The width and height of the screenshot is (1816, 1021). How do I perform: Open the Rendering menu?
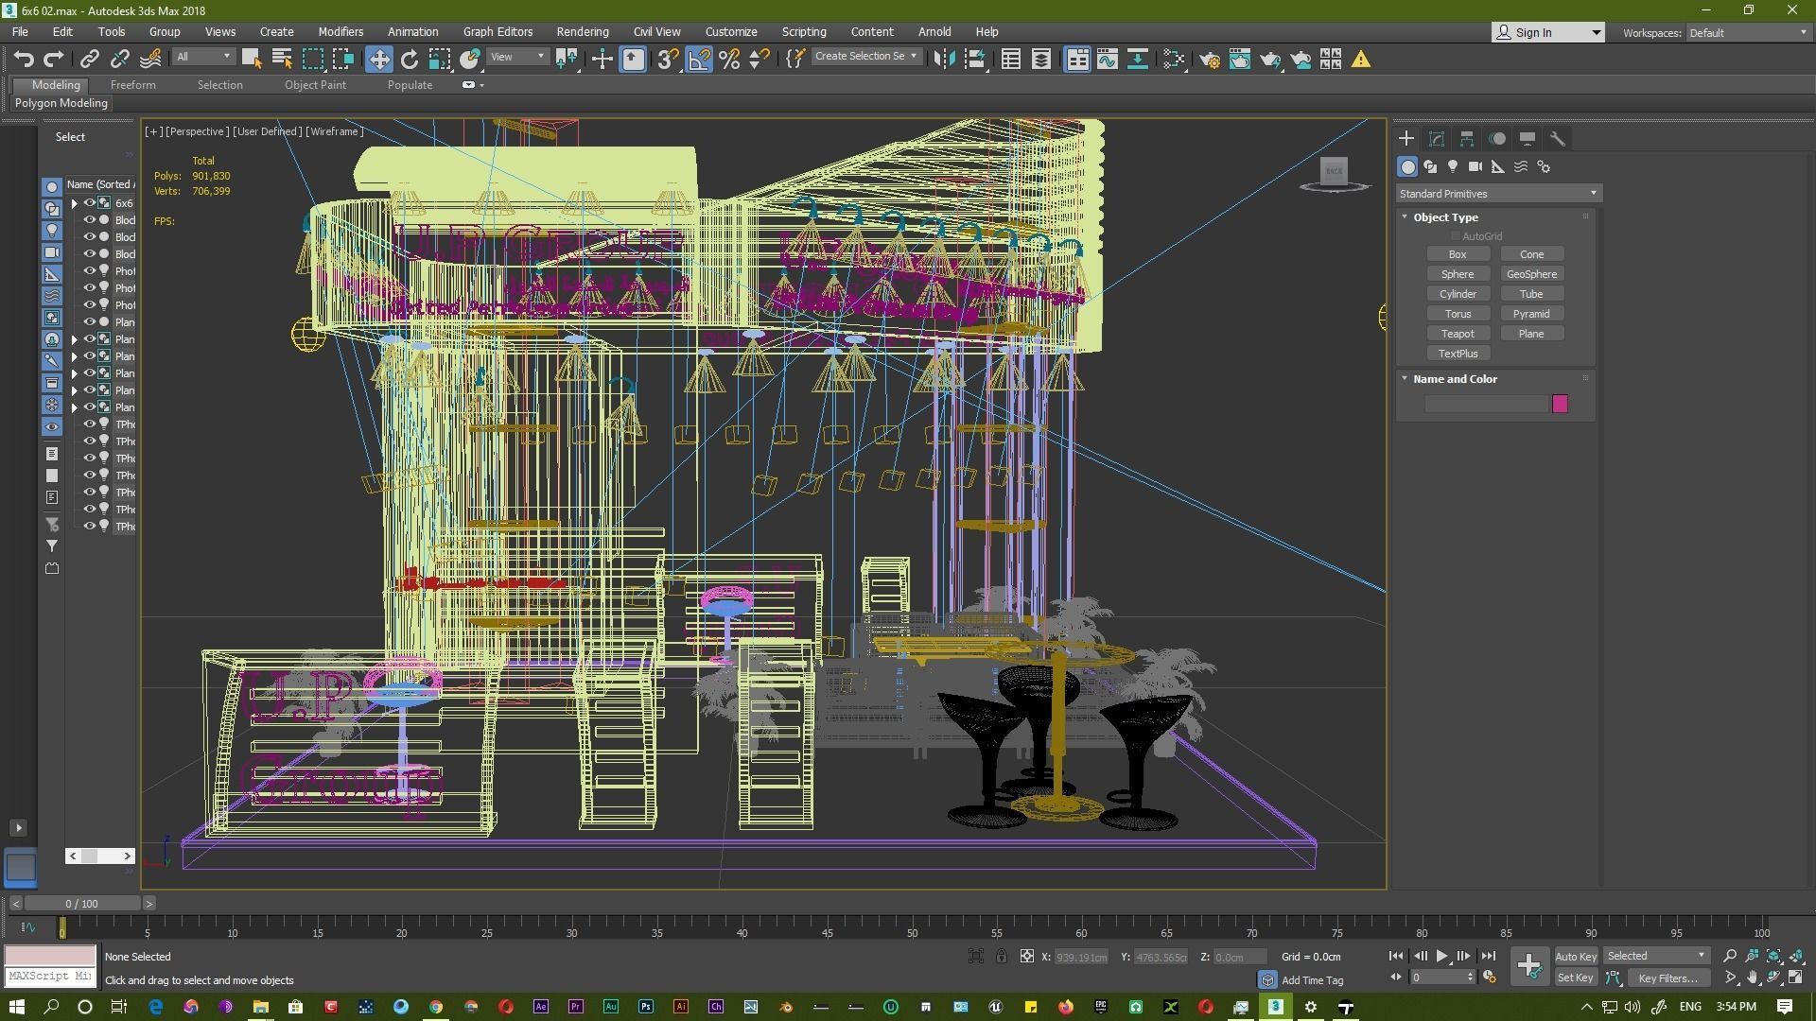point(582,31)
